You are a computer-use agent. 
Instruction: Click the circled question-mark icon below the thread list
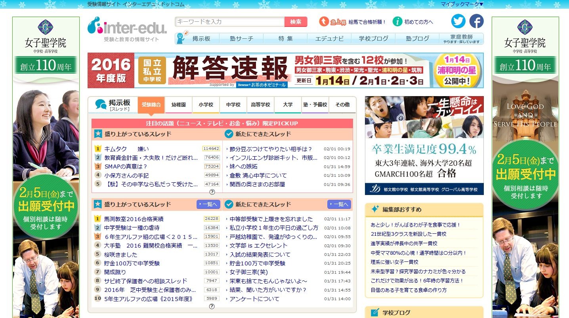(x=212, y=191)
